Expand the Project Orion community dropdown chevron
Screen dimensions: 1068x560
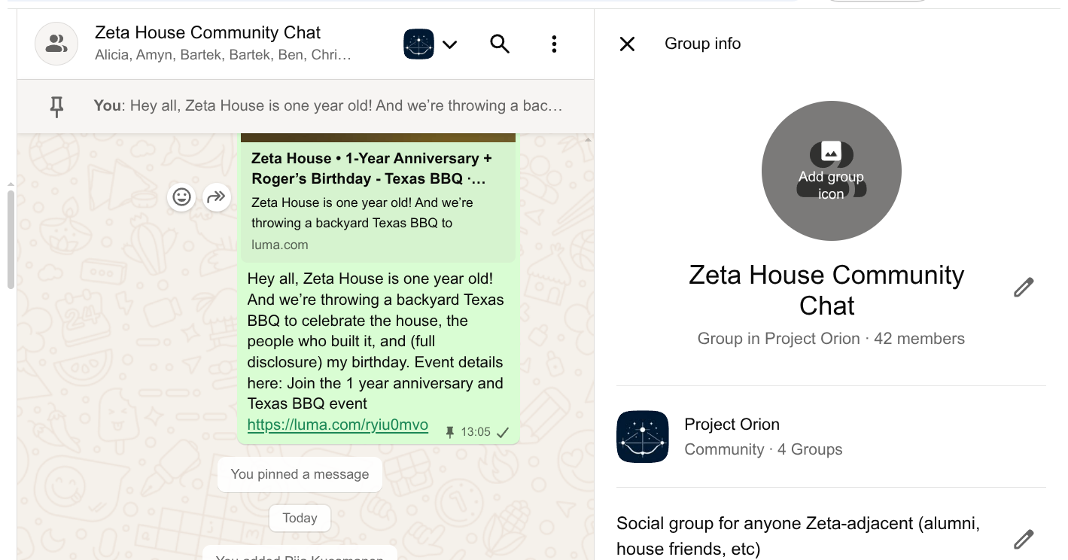pos(450,44)
